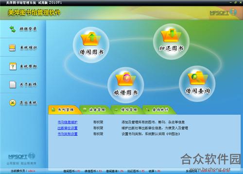This screenshot has width=243, height=174.
Task: Click 当前操作员 admin in status bar
Action: (23, 171)
